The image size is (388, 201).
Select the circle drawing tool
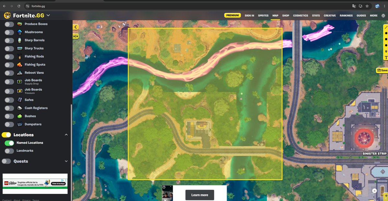point(386,45)
